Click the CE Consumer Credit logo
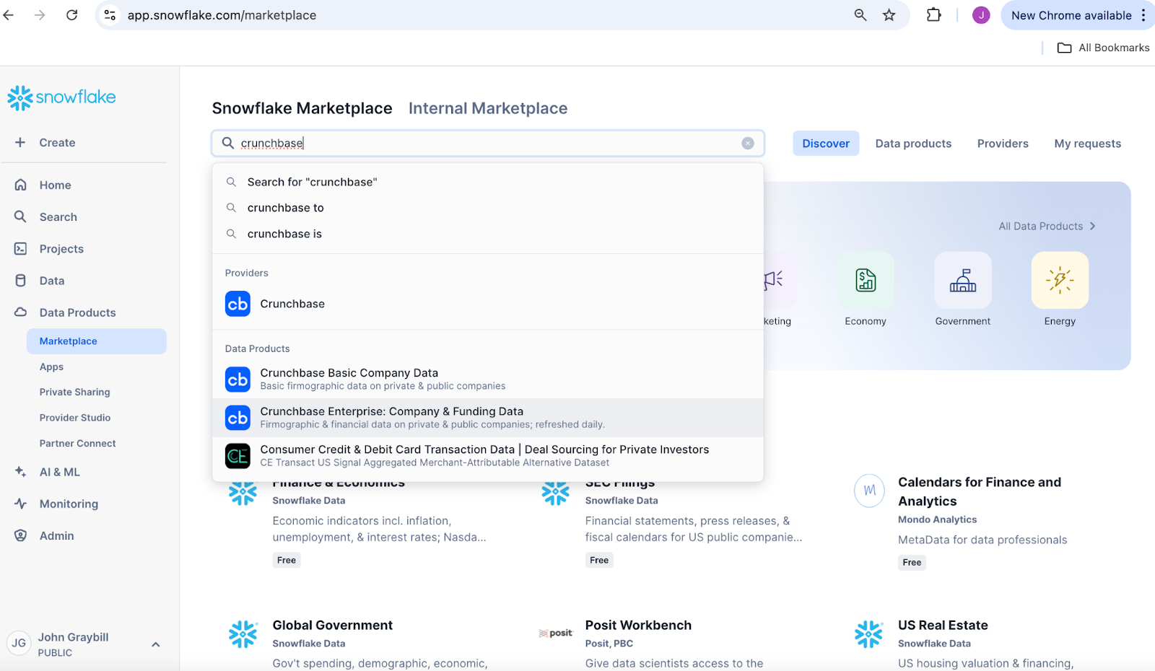 pos(237,456)
